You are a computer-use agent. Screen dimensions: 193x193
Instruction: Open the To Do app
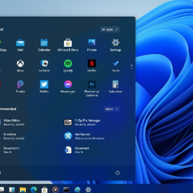[115, 66]
